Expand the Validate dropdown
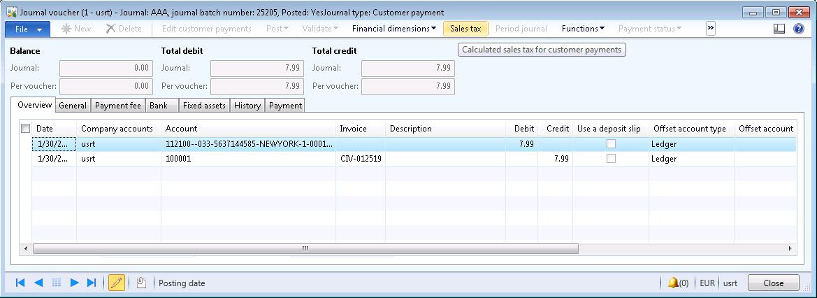The width and height of the screenshot is (817, 298). [x=320, y=29]
